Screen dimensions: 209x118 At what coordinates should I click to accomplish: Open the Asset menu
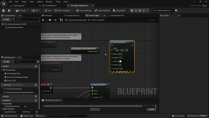point(24,2)
